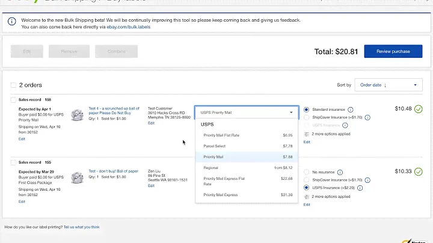Check the Sales record 155 checkbox
This screenshot has height=243, width=433.
coord(13,162)
